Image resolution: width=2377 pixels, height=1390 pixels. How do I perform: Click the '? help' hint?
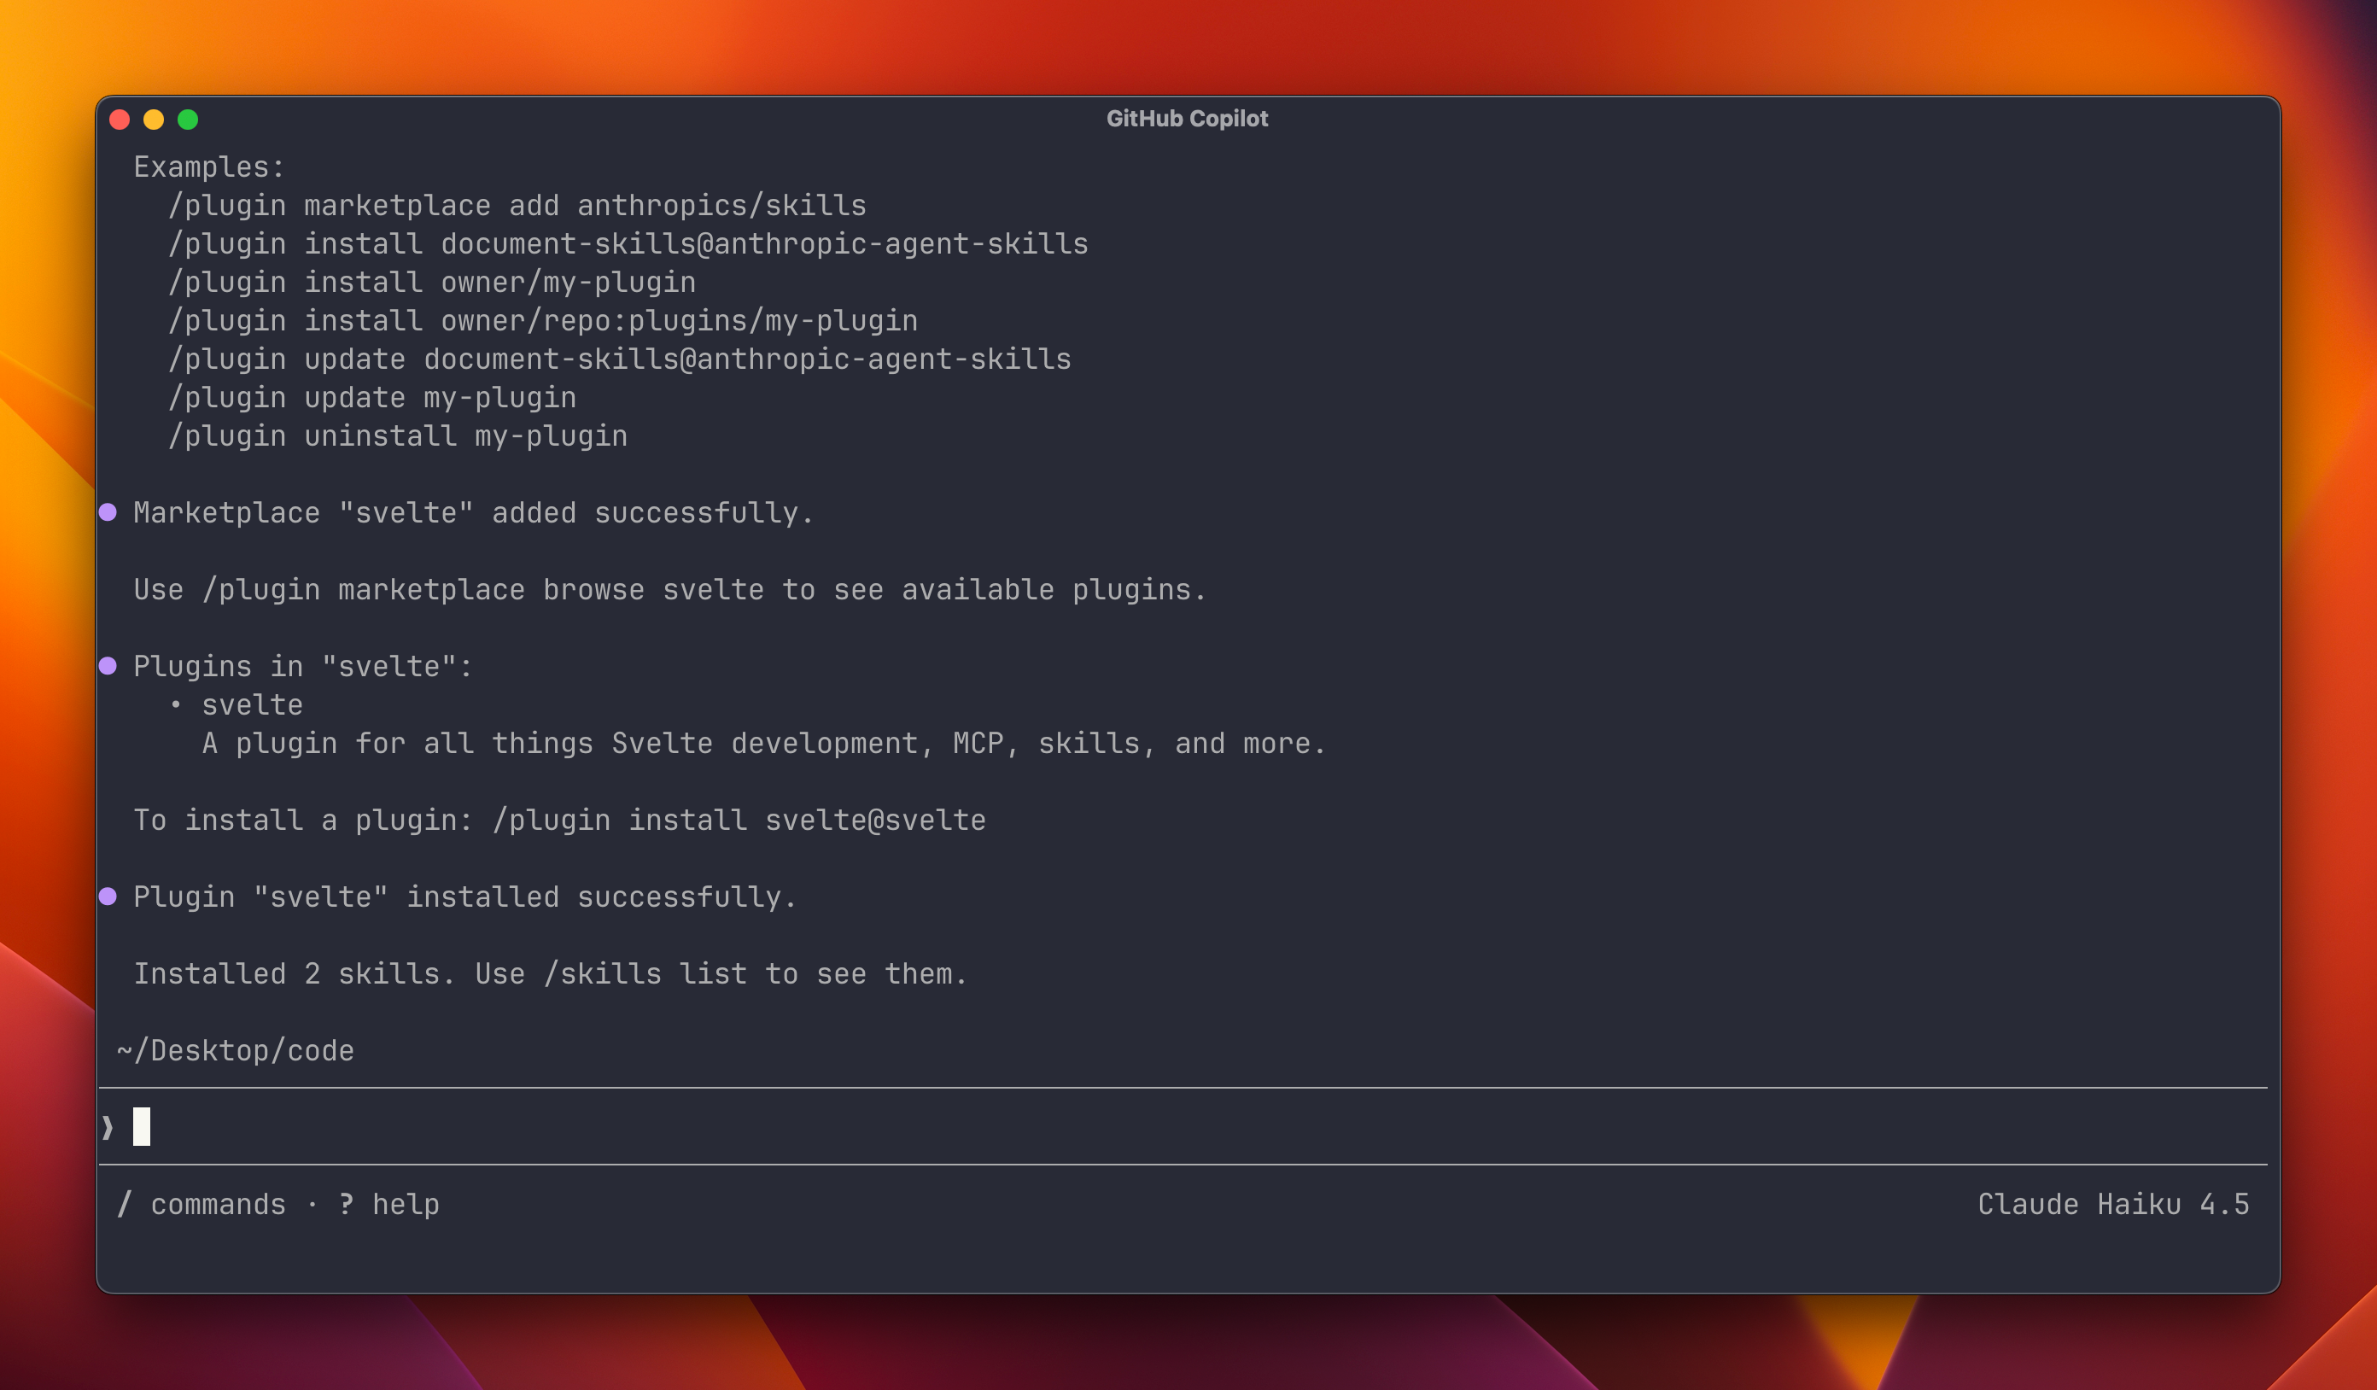388,1204
